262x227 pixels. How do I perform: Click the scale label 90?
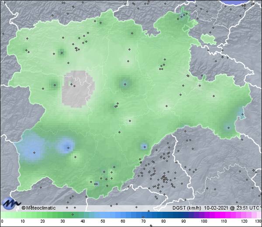point(183,221)
